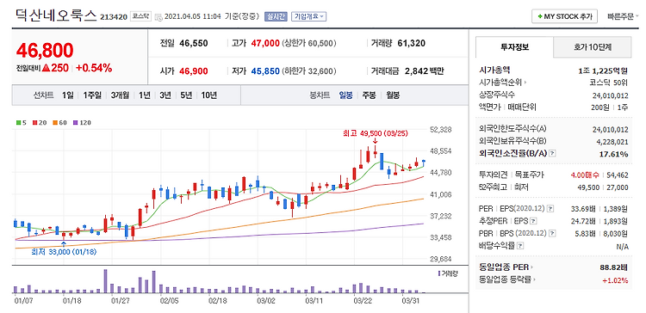Image resolution: width=646 pixels, height=313 pixels.
Task: Click the 01/18 date on chart axis
Action: tap(71, 301)
